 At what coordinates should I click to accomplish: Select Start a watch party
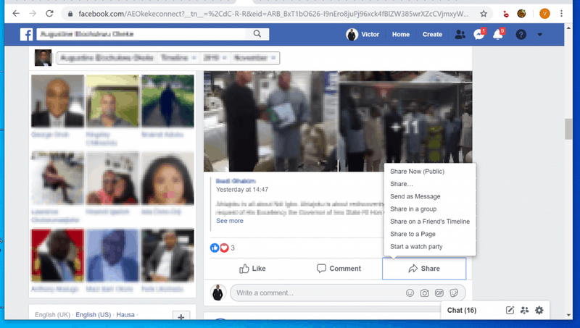[416, 247]
